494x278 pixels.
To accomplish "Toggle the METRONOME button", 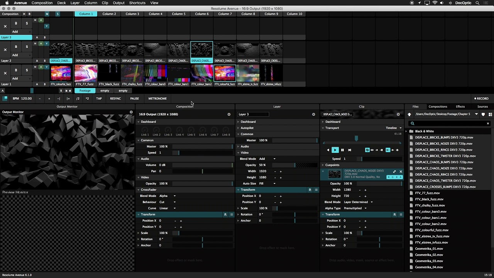I will 157,98.
